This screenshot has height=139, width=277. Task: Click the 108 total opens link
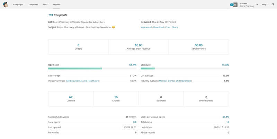click(134, 122)
